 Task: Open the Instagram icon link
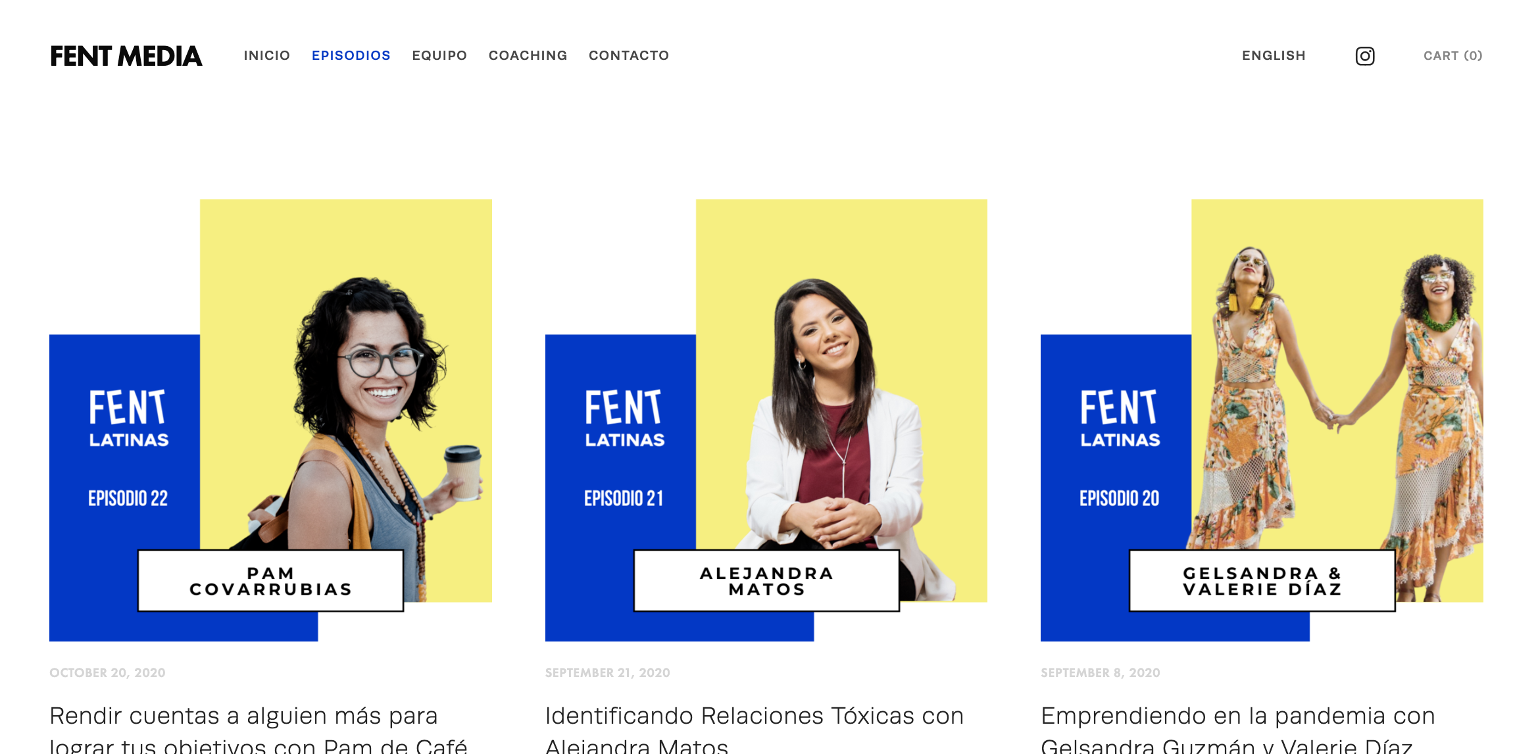point(1365,56)
